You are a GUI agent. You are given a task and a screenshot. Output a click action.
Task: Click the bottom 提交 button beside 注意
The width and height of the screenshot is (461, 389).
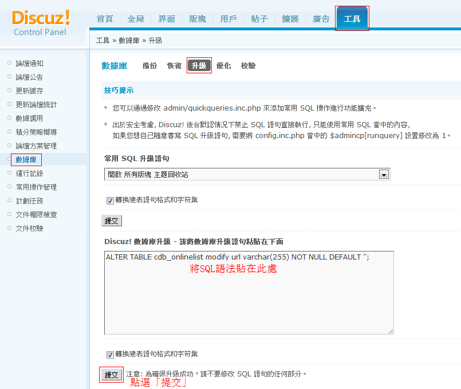coord(112,375)
